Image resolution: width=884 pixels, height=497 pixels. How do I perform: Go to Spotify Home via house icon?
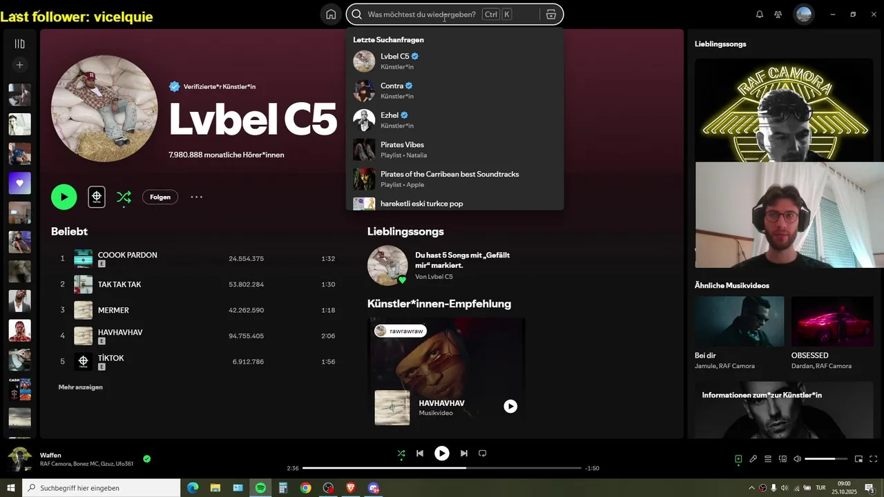coord(331,14)
